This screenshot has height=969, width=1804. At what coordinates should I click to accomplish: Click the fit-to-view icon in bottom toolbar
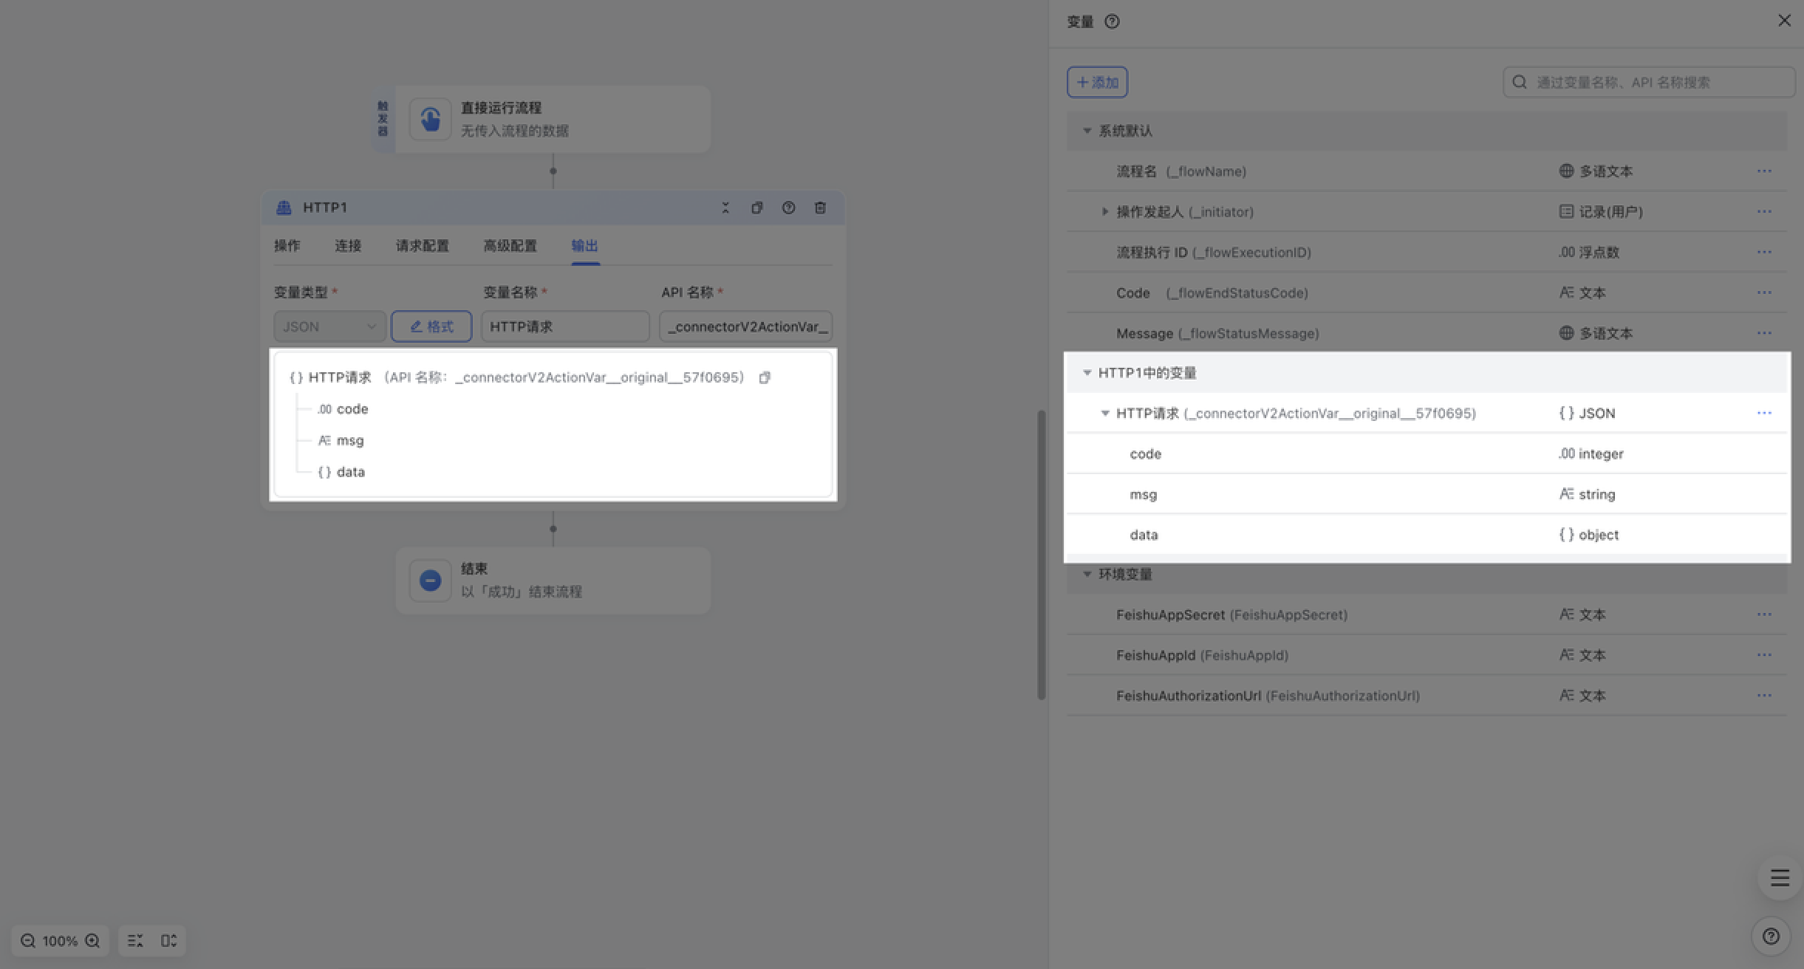point(168,940)
